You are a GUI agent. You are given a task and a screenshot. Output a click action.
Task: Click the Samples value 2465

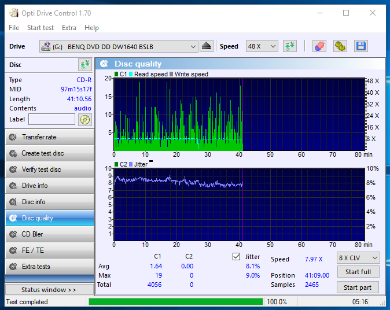pyautogui.click(x=312, y=285)
